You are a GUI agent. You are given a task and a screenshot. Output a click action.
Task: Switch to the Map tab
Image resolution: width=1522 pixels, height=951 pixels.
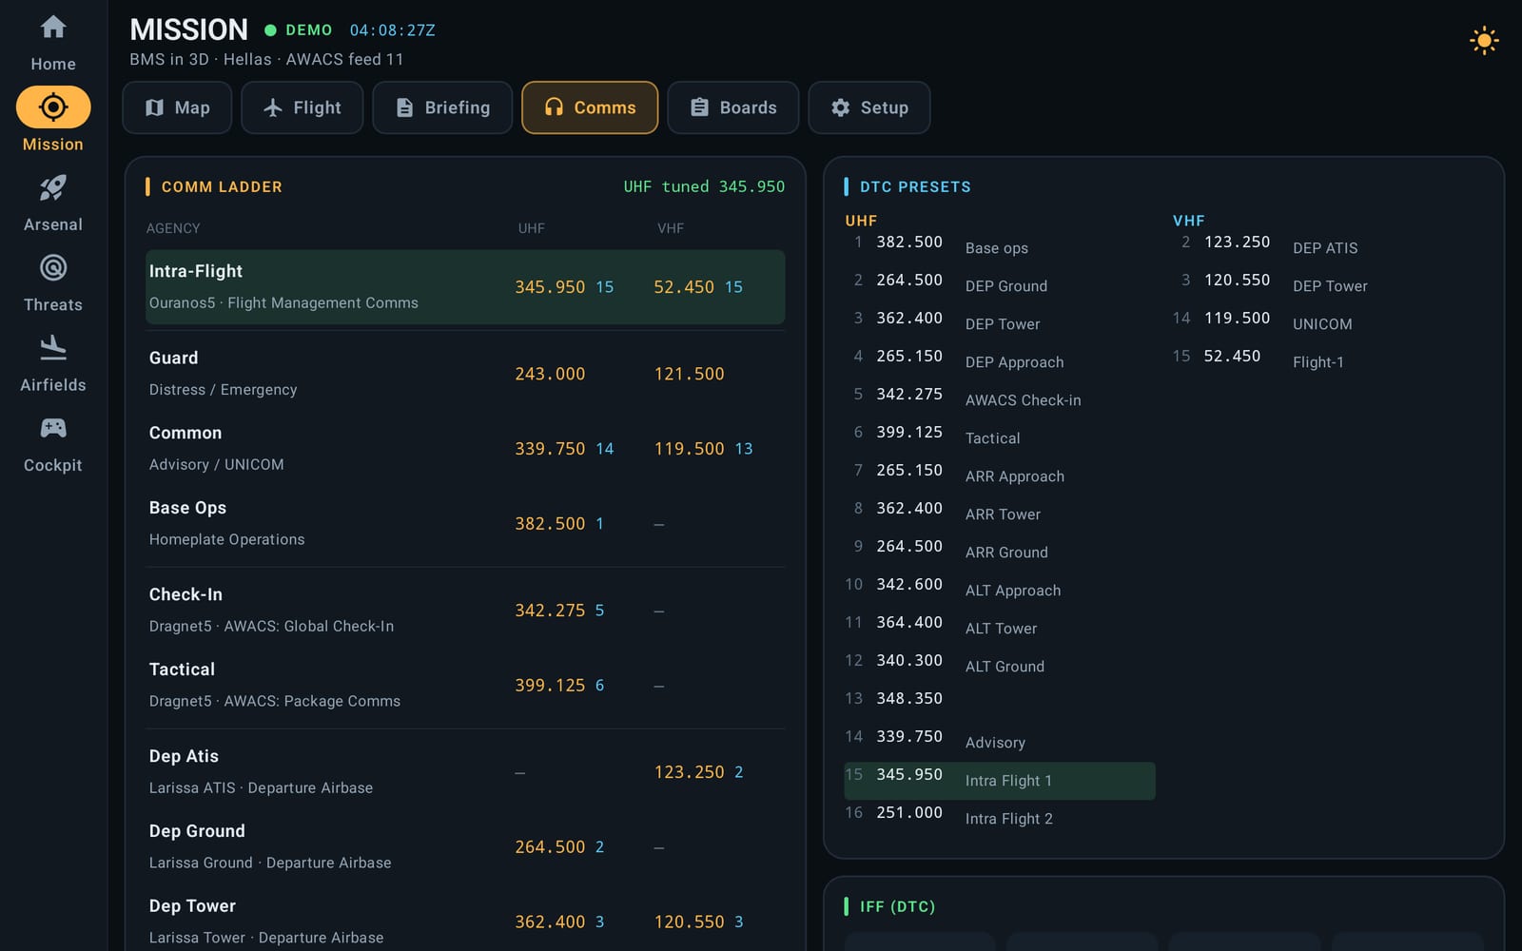coord(177,107)
